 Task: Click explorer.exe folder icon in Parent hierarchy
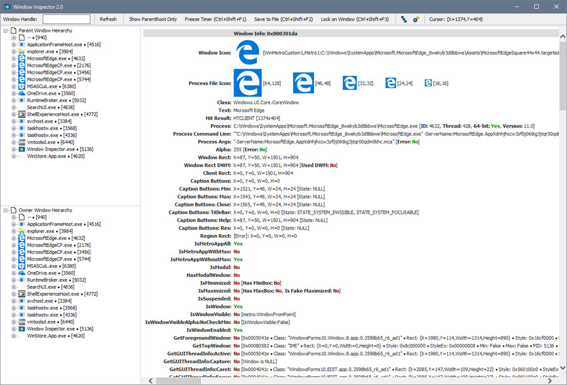tap(22, 52)
